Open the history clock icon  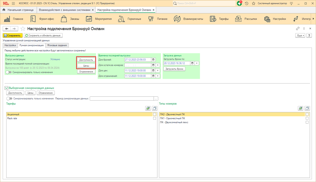click(246, 4)
